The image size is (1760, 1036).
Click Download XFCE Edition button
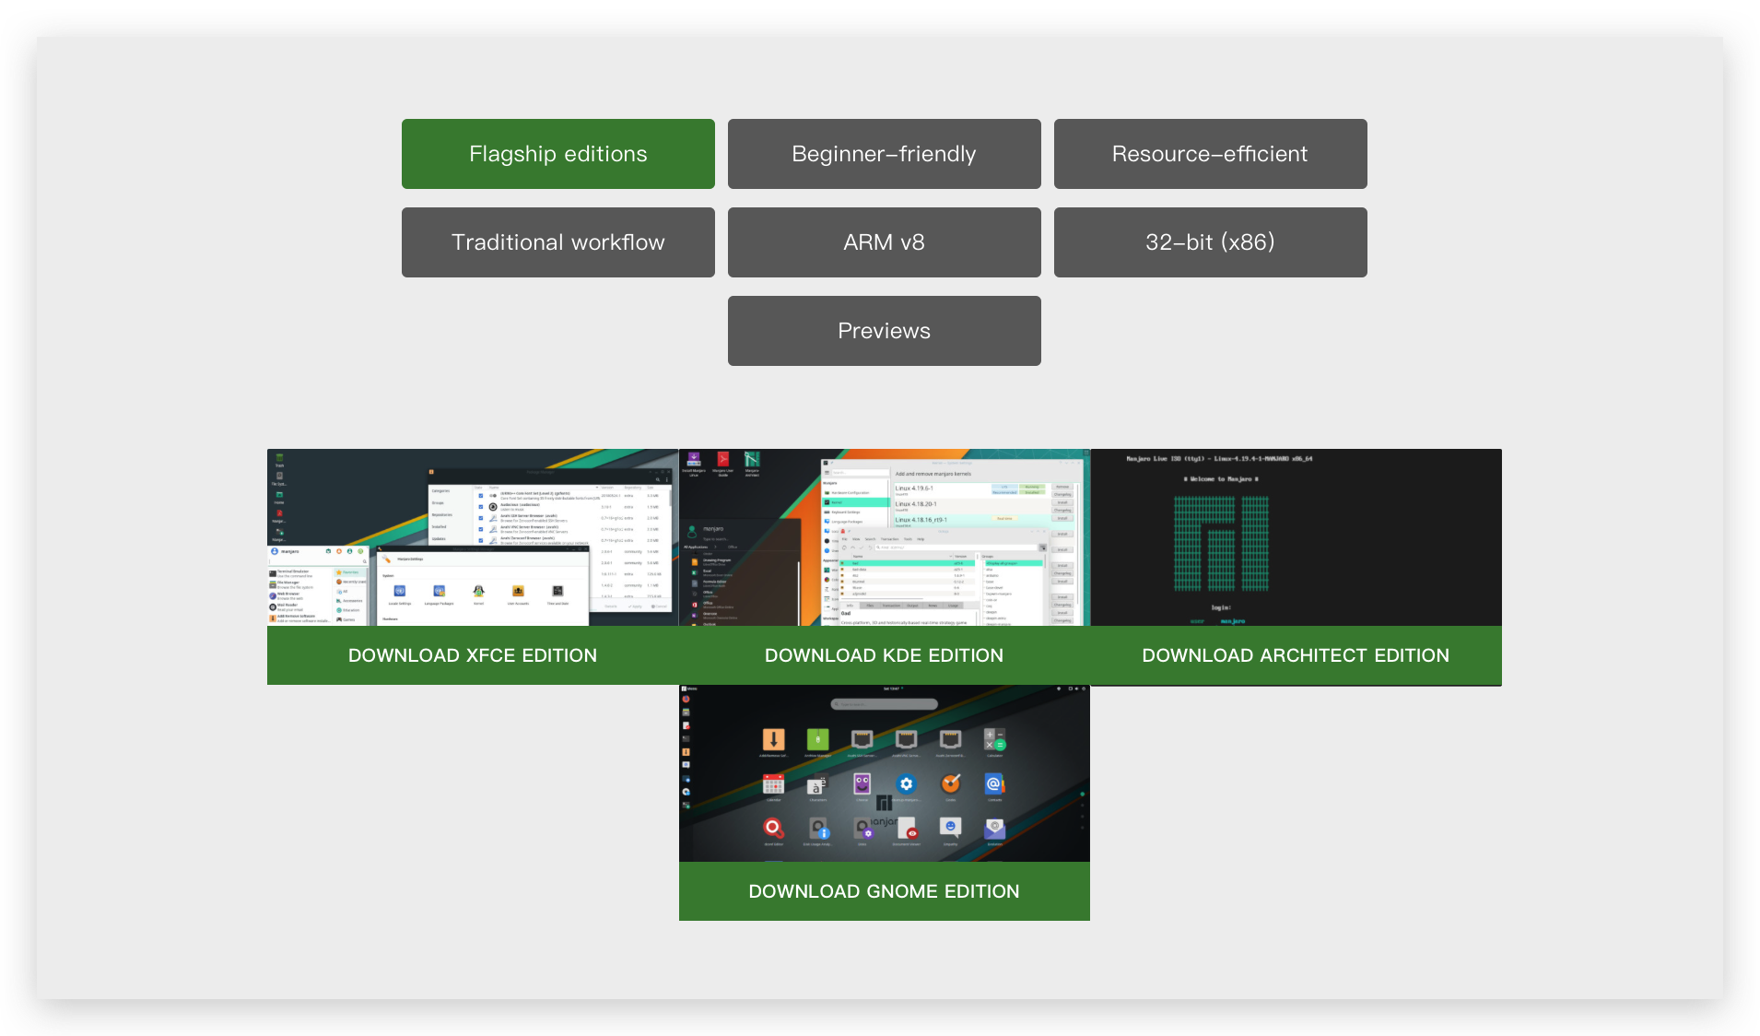click(473, 655)
